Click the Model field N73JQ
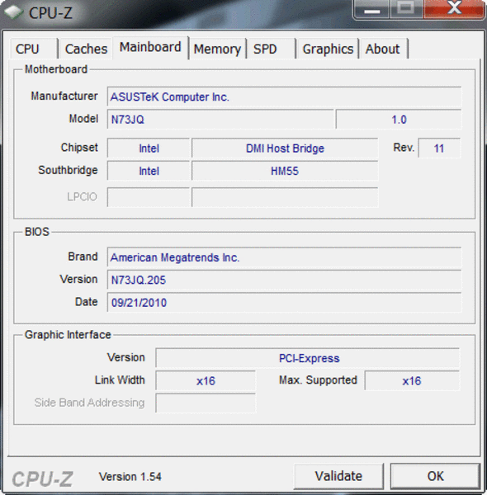This screenshot has height=495, width=487. [x=220, y=120]
